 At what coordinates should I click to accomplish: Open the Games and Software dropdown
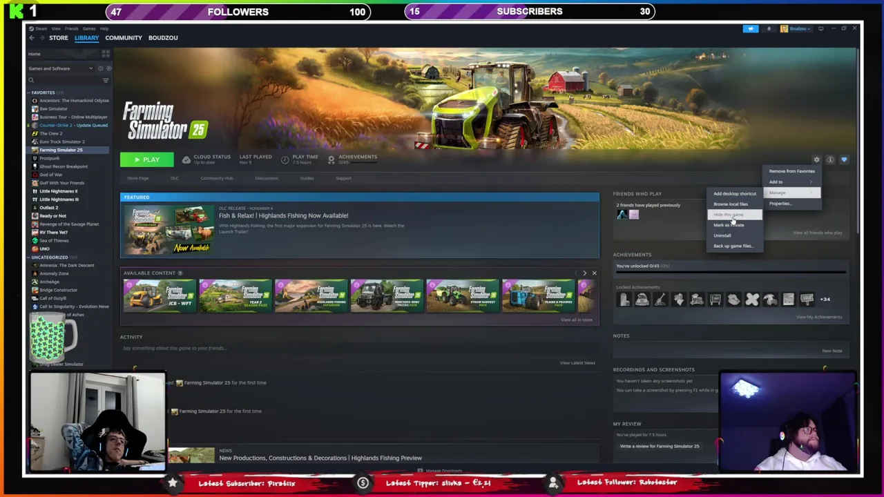tap(60, 68)
